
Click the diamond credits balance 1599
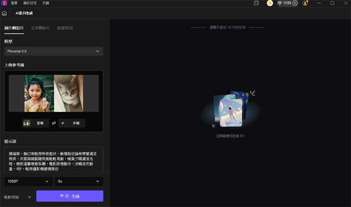coord(284,3)
